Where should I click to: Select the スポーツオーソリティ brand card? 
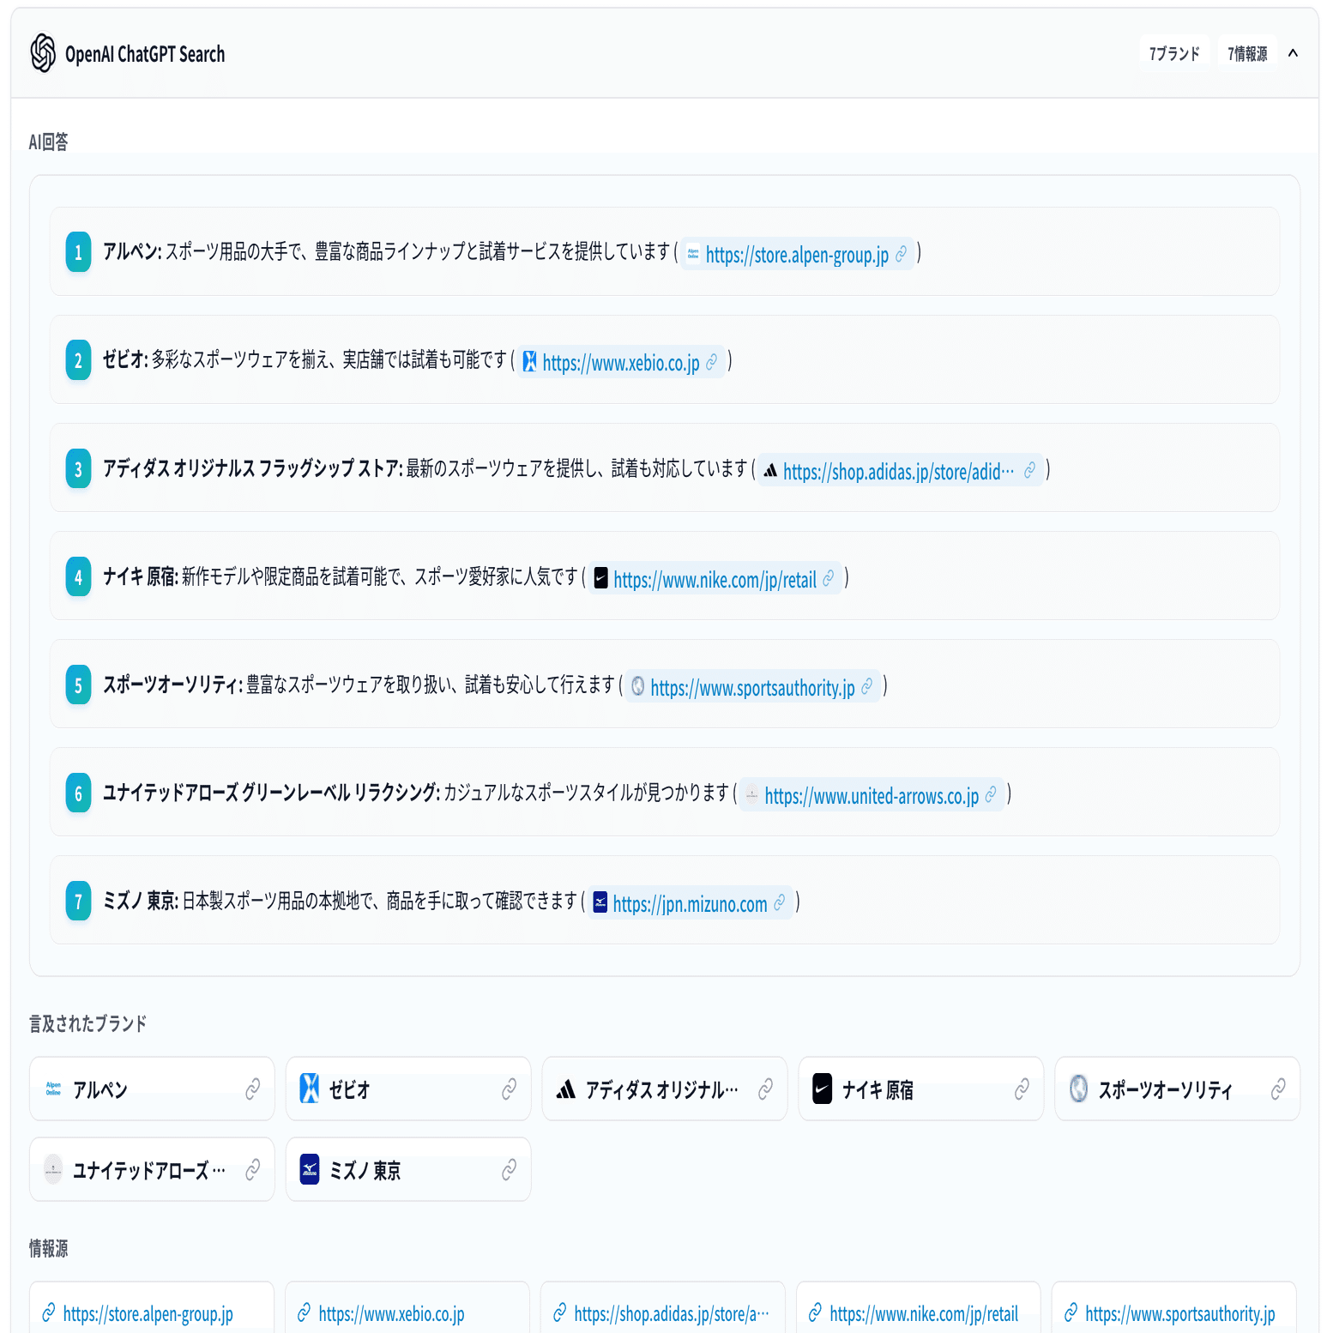[x=1178, y=1089]
